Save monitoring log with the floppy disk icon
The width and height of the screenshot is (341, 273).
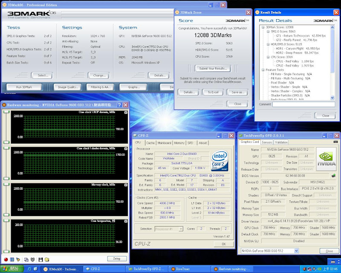[40, 259]
